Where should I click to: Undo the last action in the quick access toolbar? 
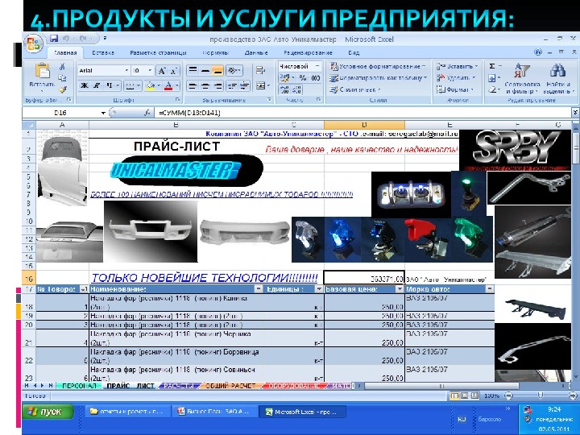point(66,39)
